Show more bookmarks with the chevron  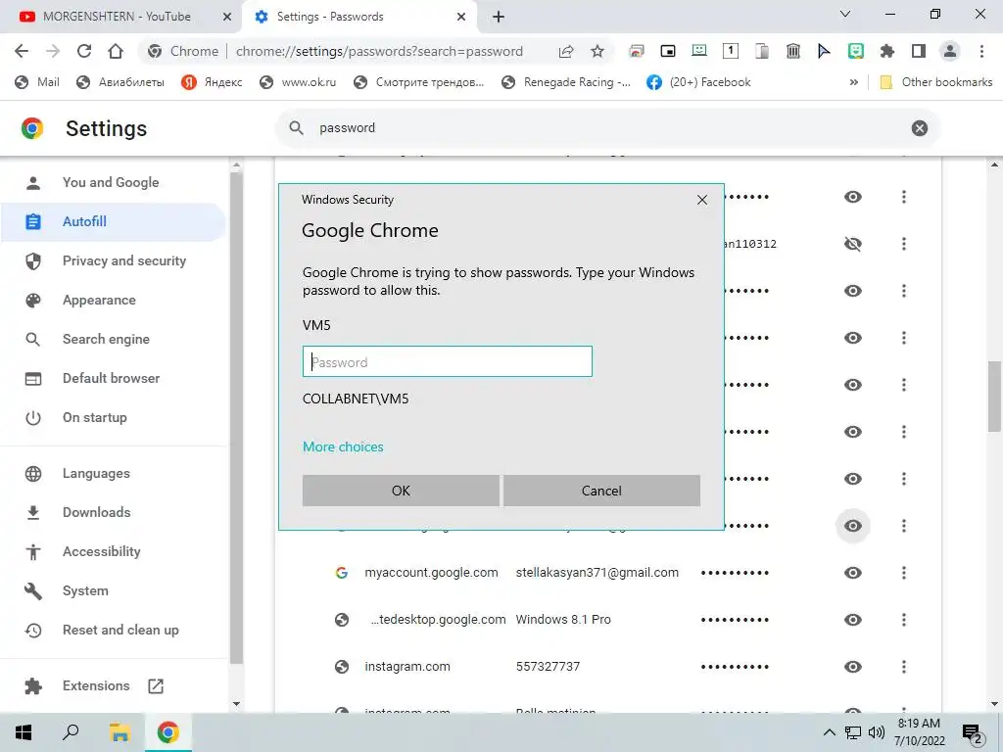(853, 82)
